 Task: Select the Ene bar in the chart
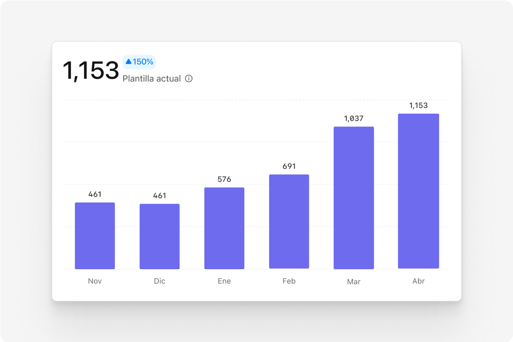tap(224, 228)
